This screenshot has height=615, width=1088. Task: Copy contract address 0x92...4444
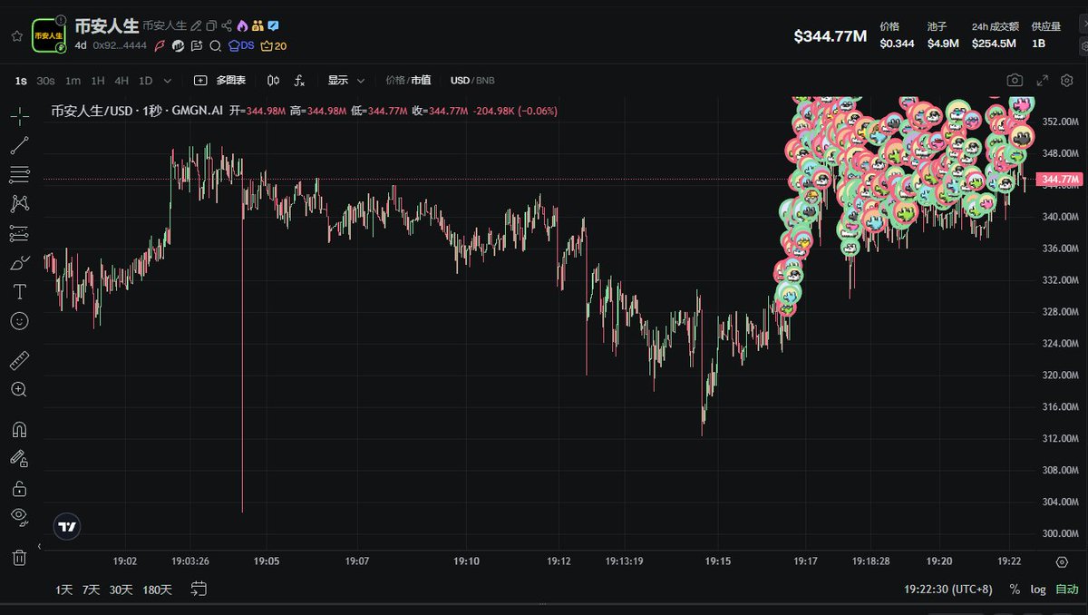point(120,45)
